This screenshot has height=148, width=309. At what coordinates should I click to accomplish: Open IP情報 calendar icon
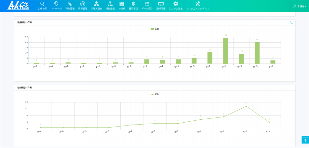122,4
